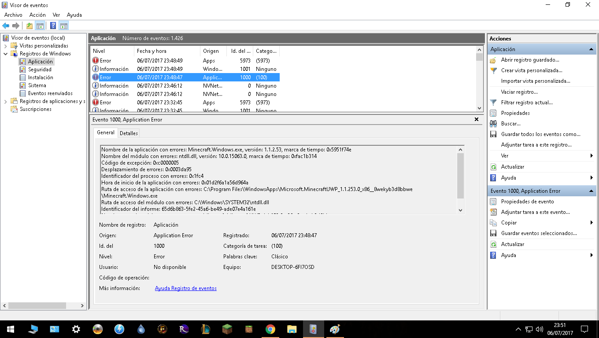Screen dimensions: 599x338
Task: Click the Propiedades de evento icon
Action: pos(493,202)
